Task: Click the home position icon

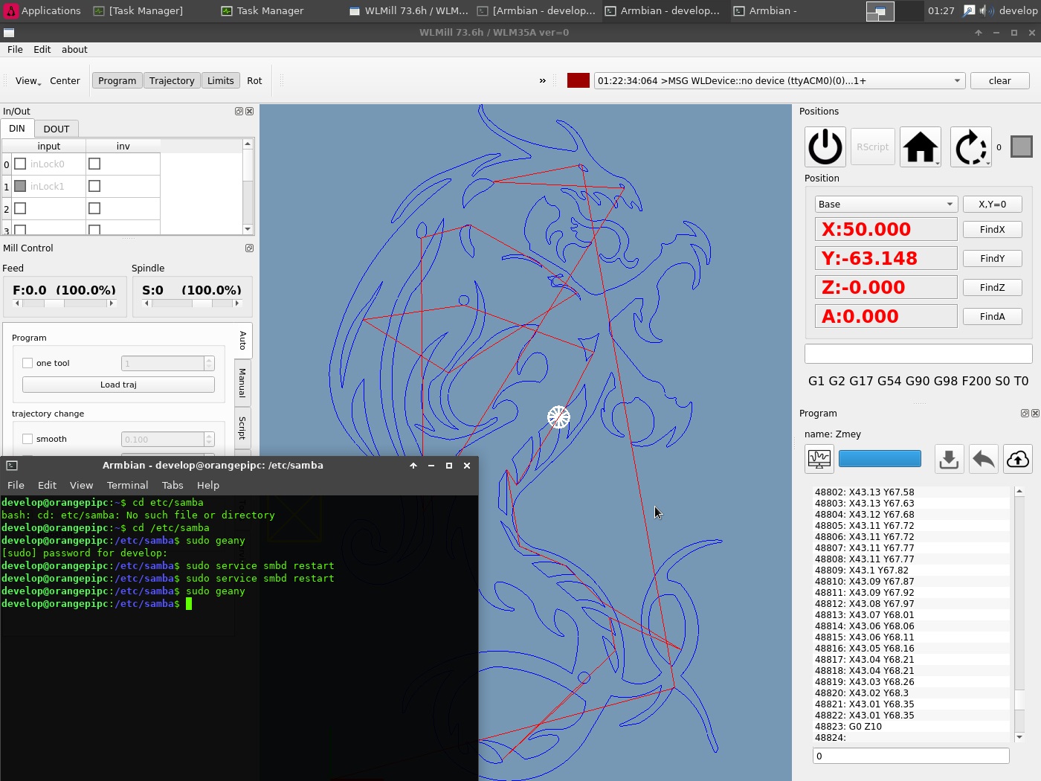Action: coord(920,147)
